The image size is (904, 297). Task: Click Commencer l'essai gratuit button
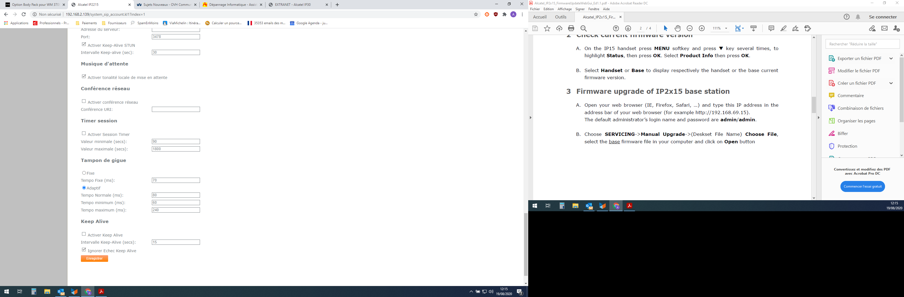coord(862,186)
